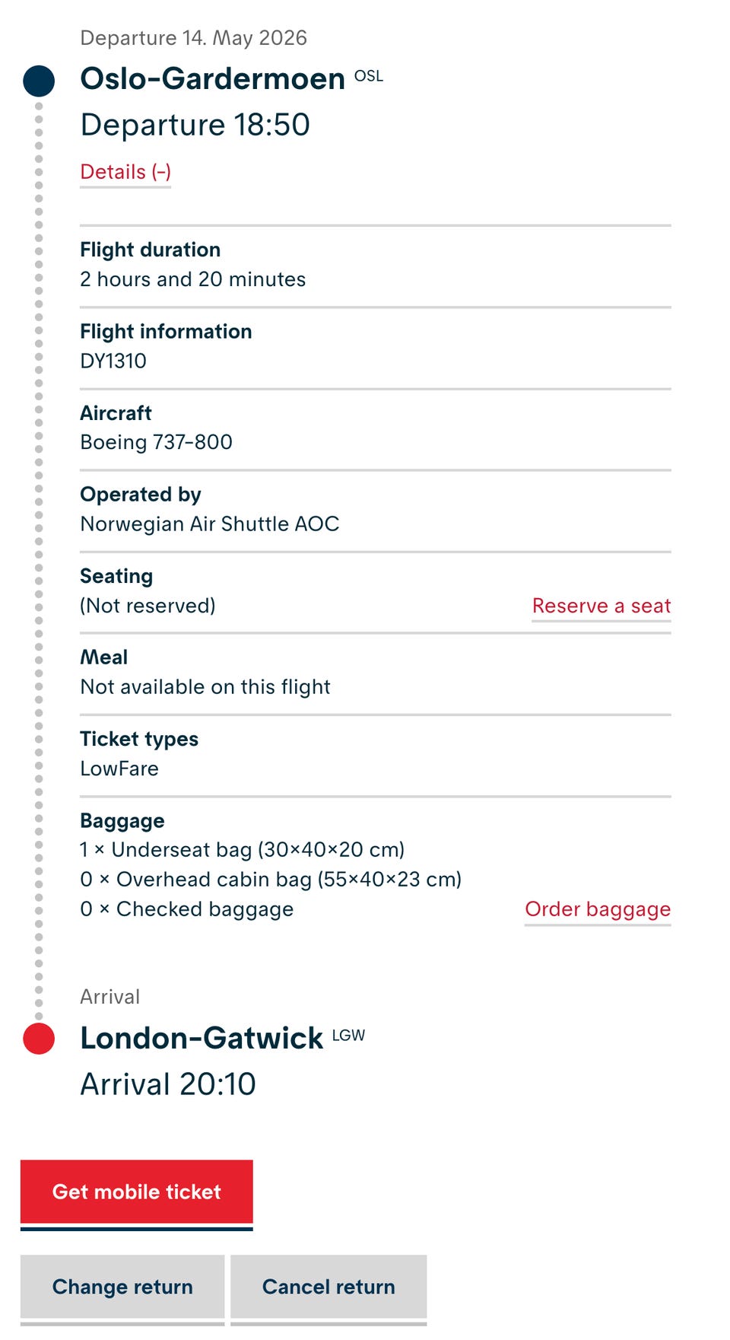
Task: Click the red arrival dot icon
Action: 39,1039
